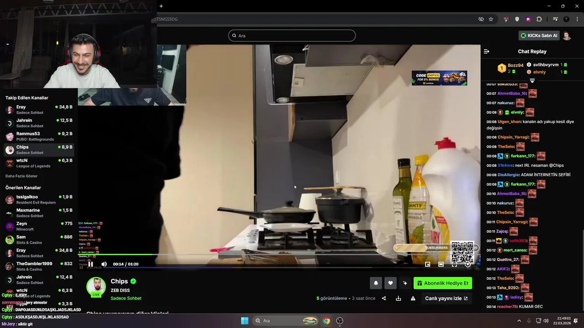Open Chrome from the taskbar
The width and height of the screenshot is (584, 328).
326,321
